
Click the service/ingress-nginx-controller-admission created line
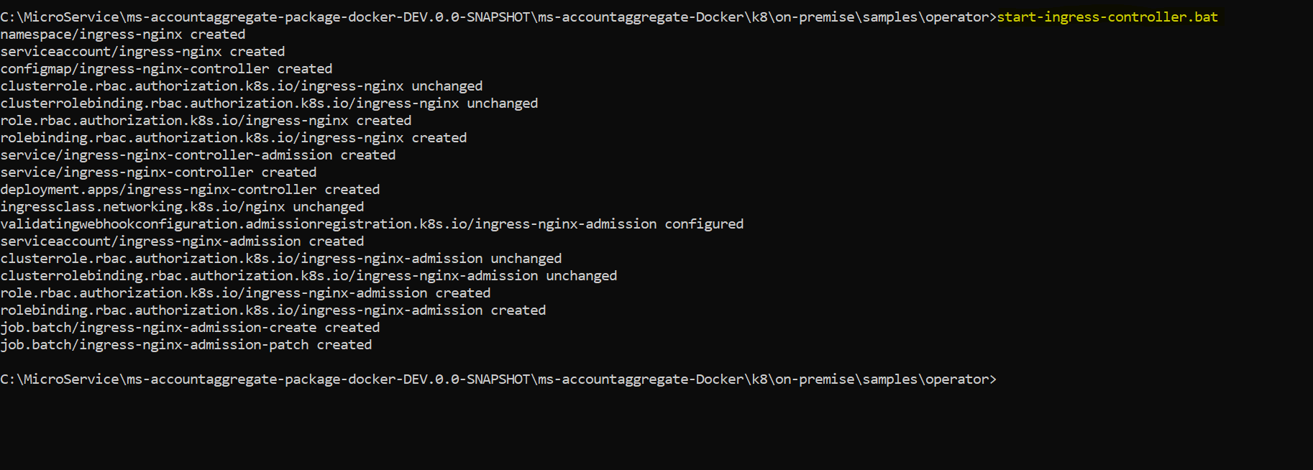[x=198, y=155]
